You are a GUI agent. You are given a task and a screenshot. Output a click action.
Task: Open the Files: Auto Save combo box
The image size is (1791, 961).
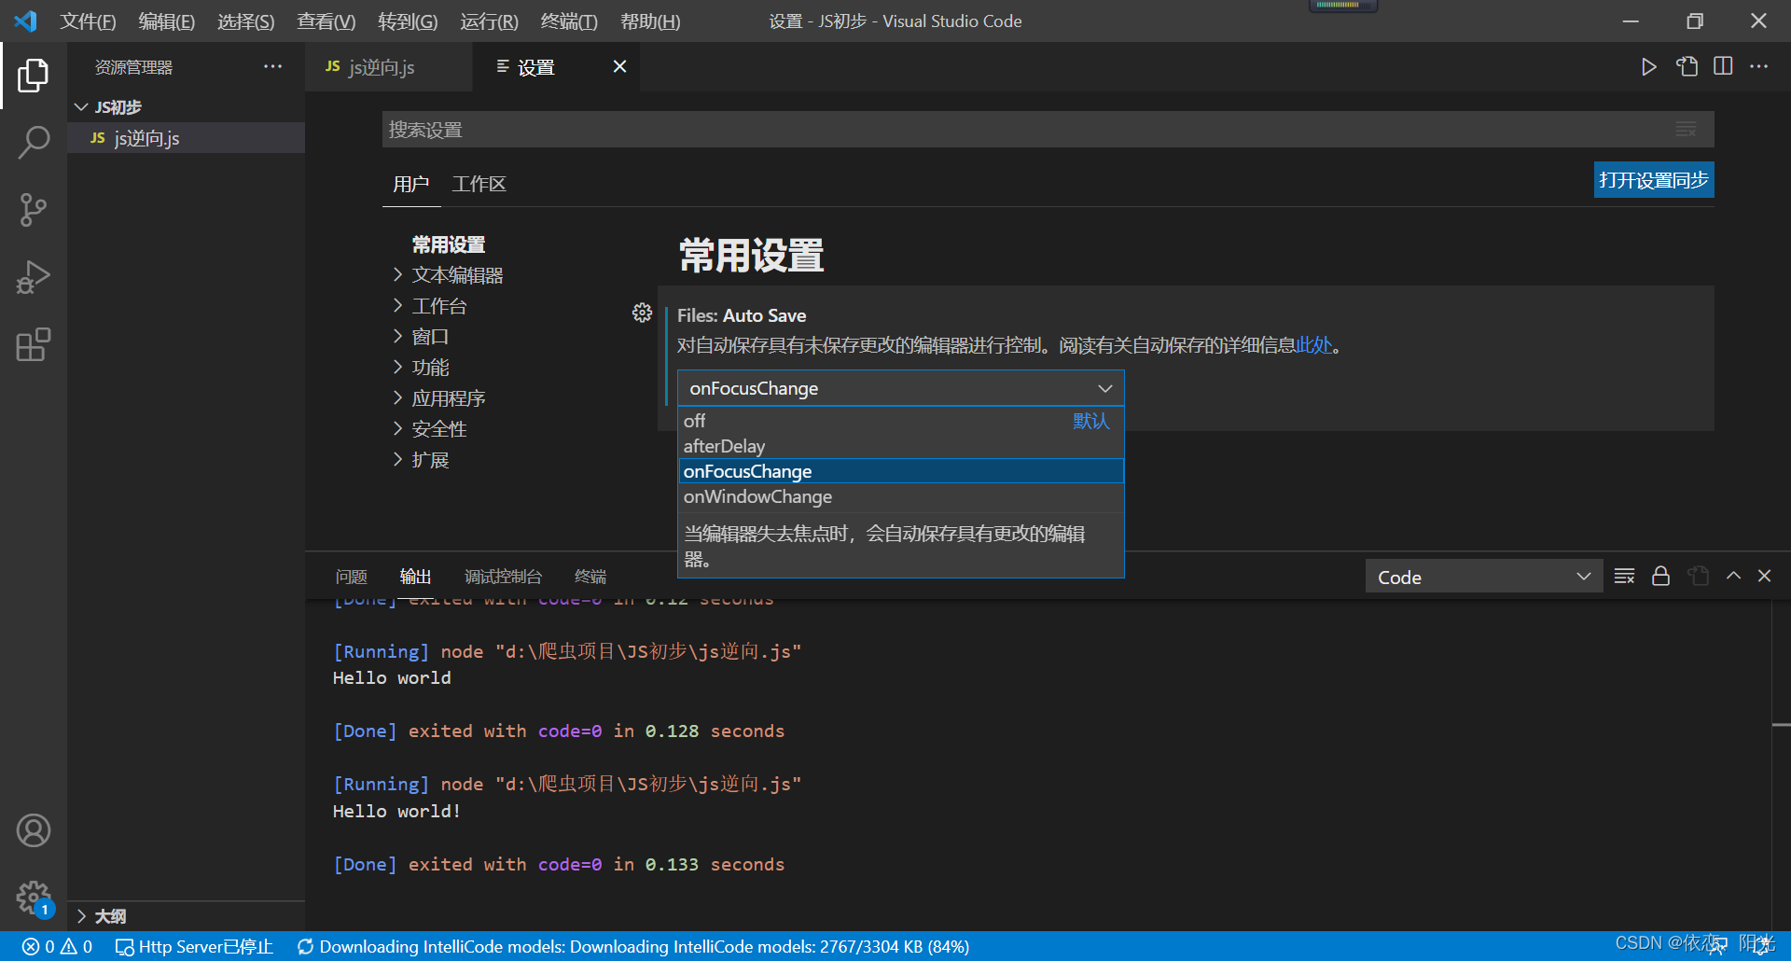point(900,388)
